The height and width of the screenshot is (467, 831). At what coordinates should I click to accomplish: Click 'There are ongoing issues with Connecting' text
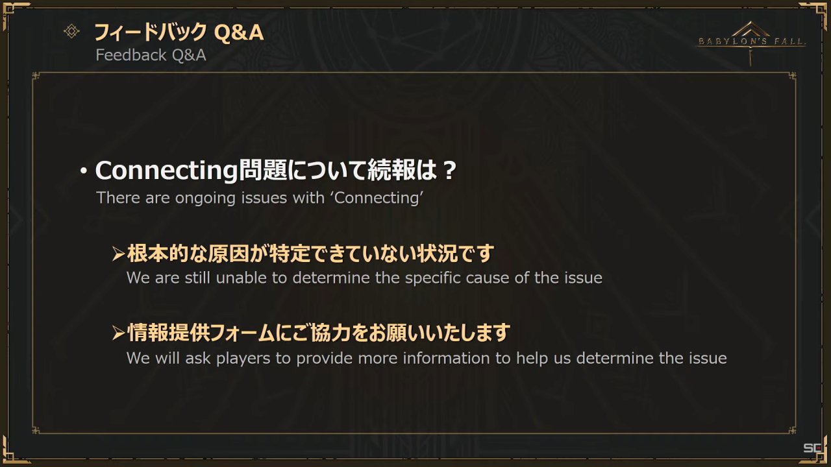[260, 198]
